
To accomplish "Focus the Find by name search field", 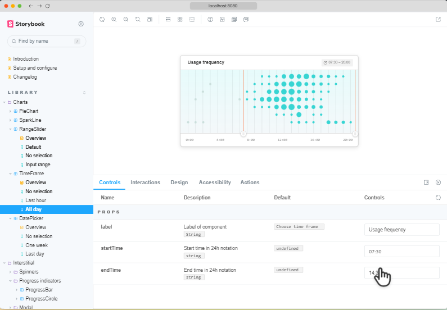I will tap(47, 41).
